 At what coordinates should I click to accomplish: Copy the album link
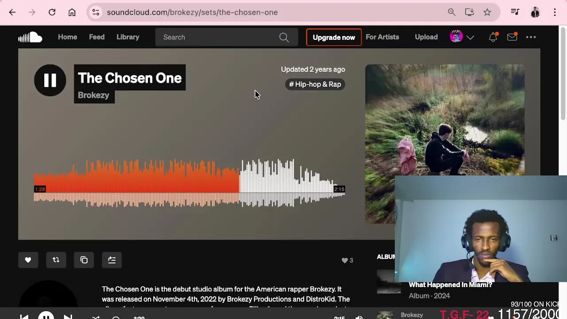pyautogui.click(x=84, y=260)
